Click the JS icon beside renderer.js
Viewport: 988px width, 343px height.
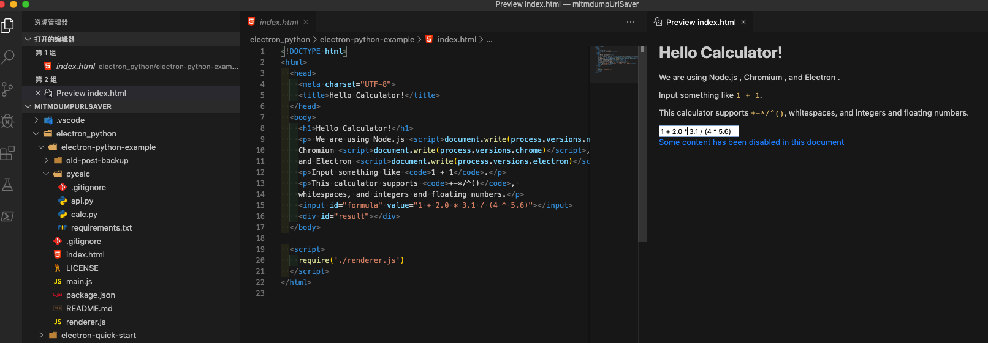pos(58,322)
